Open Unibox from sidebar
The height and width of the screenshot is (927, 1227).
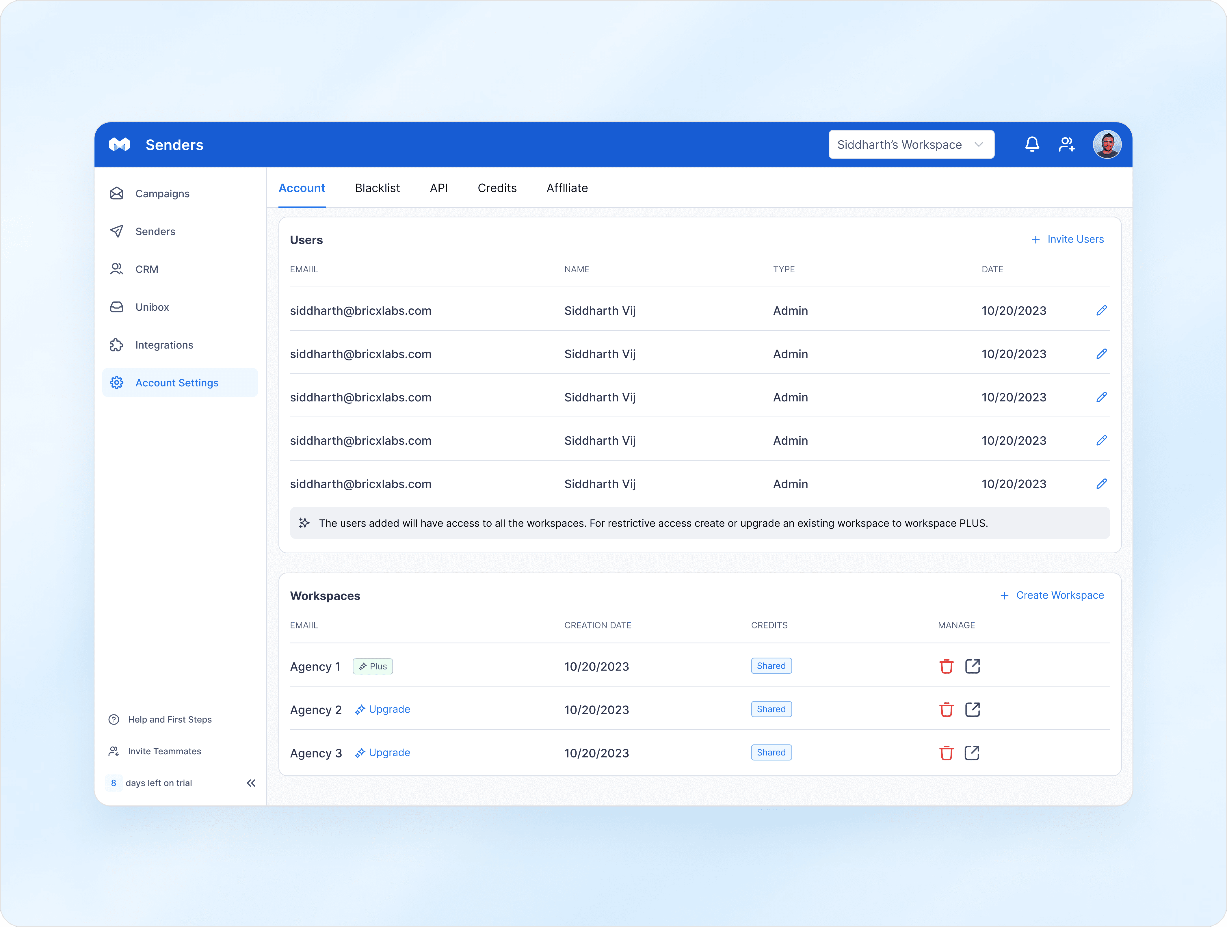[152, 307]
